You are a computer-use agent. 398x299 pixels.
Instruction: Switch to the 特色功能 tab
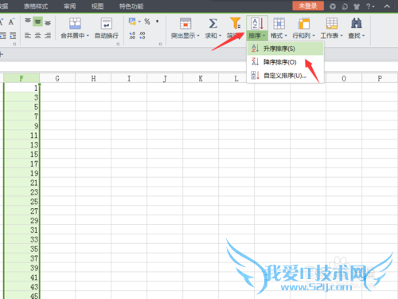[x=131, y=6]
